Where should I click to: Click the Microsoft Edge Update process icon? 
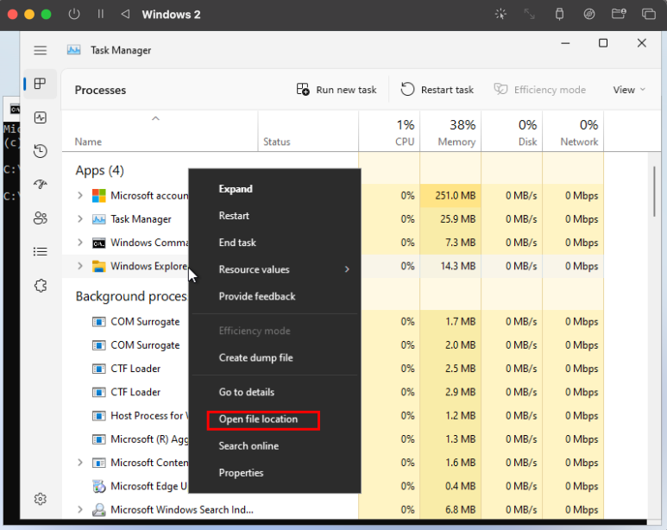pos(98,486)
